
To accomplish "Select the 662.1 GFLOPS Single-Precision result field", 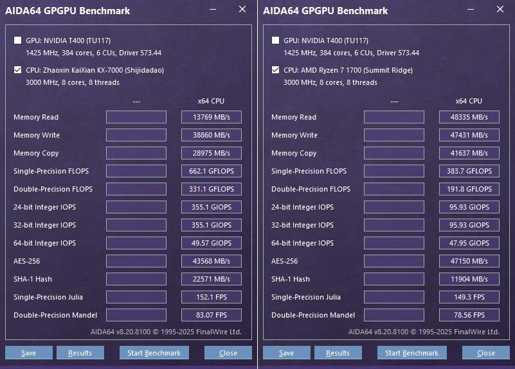I will pyautogui.click(x=212, y=171).
